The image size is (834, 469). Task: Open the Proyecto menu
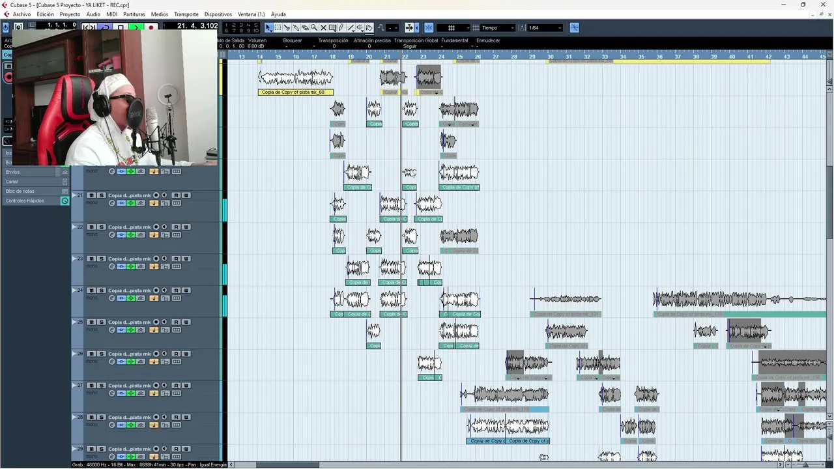[70, 14]
